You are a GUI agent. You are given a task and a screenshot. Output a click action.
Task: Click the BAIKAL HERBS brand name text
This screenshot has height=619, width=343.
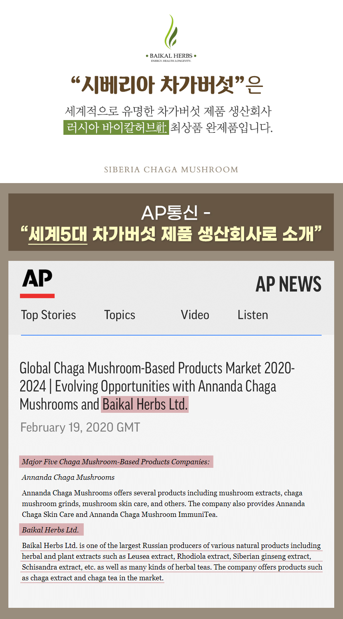pyautogui.click(x=171, y=56)
